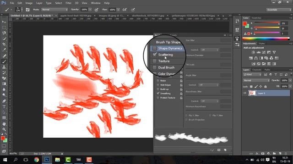Add a Brightness/Contrast adjustment
The image size is (293, 164).
pos(253,52)
